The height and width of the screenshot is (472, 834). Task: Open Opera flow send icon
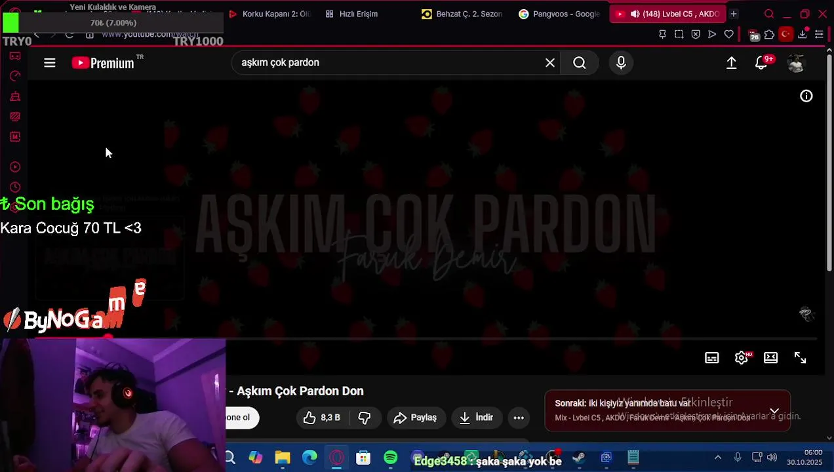(712, 34)
